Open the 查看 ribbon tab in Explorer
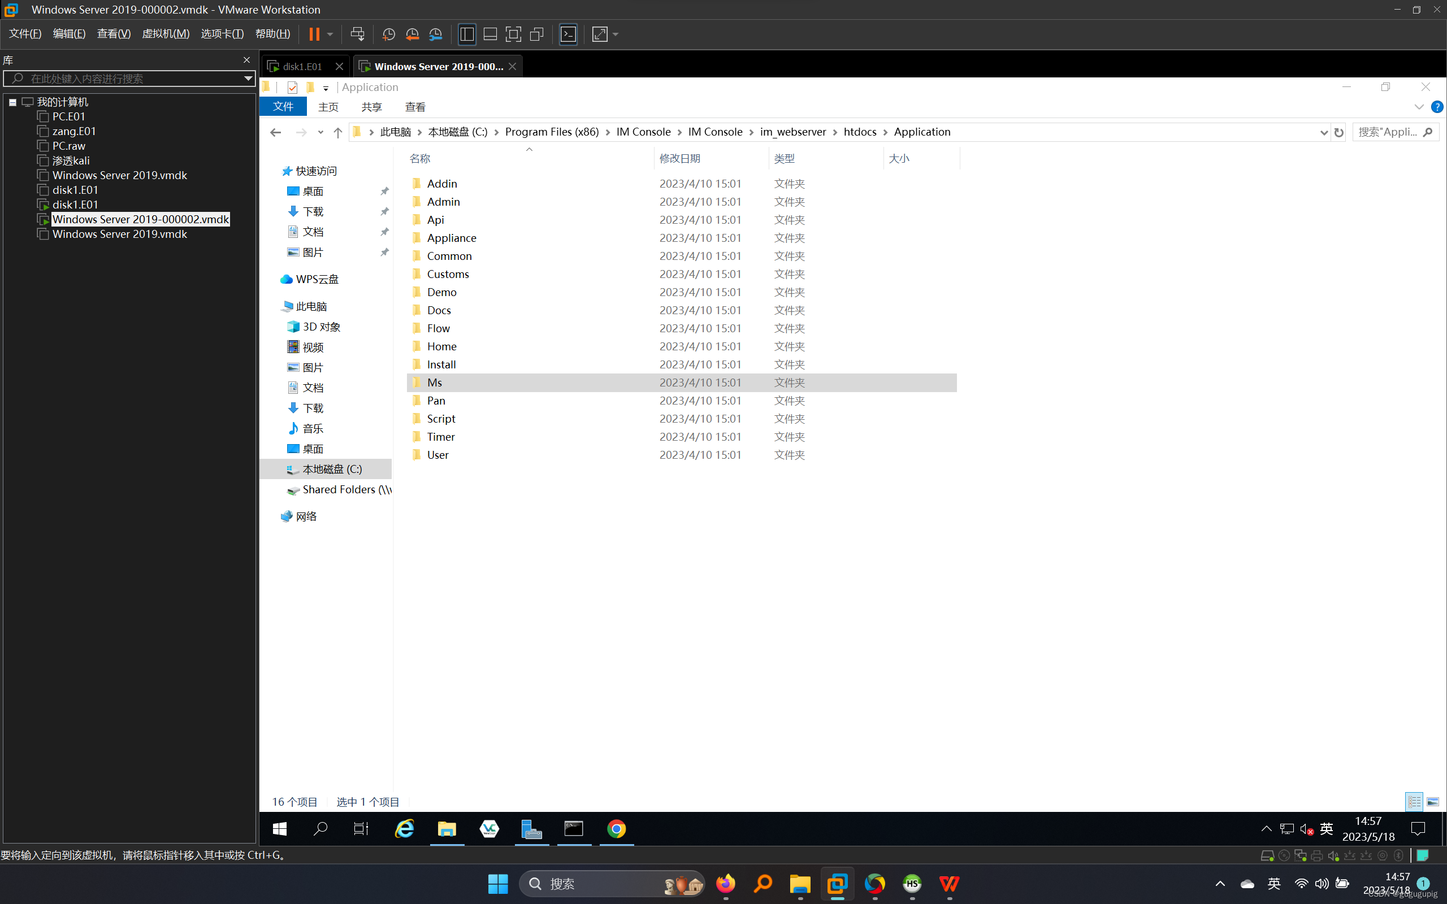Image resolution: width=1447 pixels, height=904 pixels. click(415, 107)
